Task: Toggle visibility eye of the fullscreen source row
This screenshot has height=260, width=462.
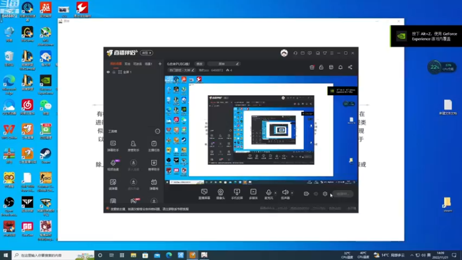Action: pos(108,72)
